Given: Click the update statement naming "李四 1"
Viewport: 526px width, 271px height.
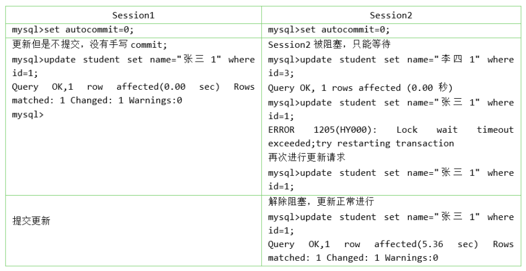Looking at the screenshot, I should (x=390, y=59).
